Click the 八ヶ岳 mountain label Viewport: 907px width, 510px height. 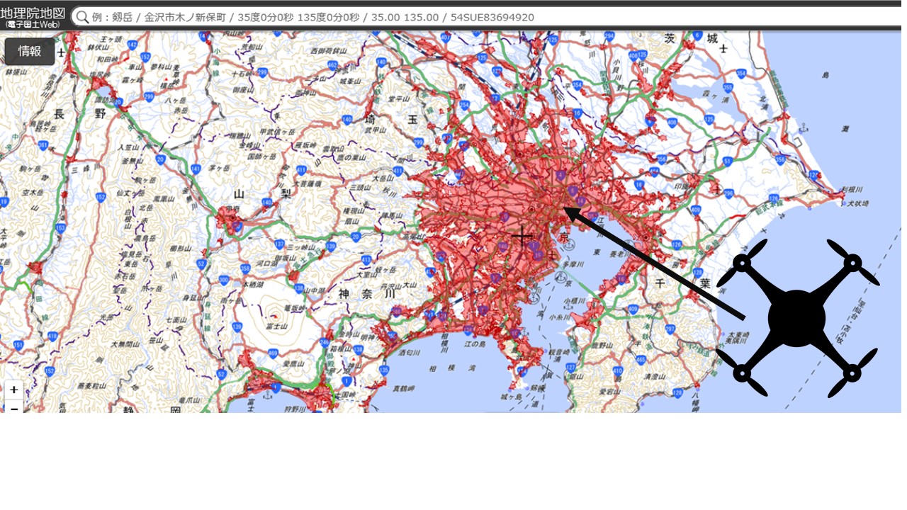point(175,101)
